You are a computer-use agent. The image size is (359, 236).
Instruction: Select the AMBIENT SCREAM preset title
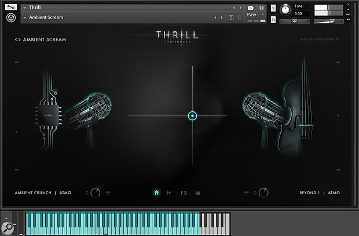coord(45,39)
